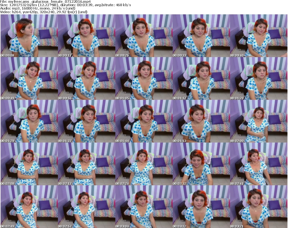288x228 pixels.
Task: Open the frame timestamped 00:01:05
Action: tap(144, 78)
